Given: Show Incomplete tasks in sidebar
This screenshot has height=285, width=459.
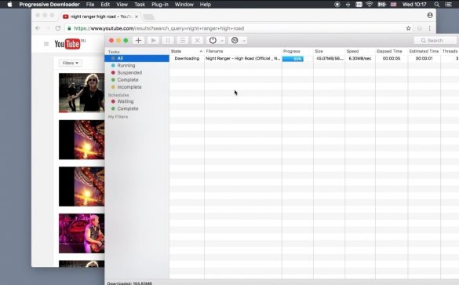Looking at the screenshot, I should pos(129,87).
